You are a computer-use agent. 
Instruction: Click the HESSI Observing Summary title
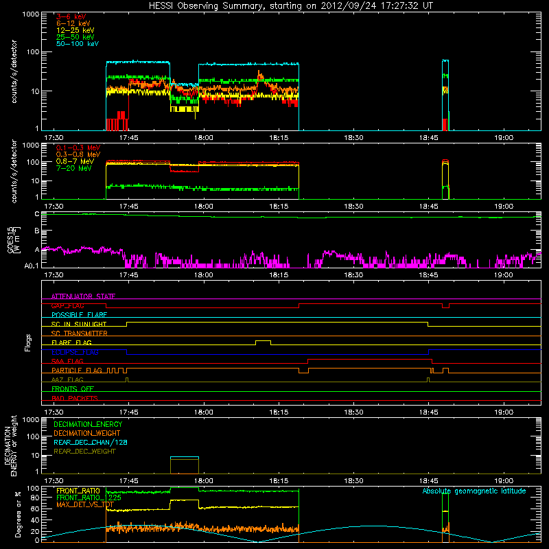[x=291, y=5]
